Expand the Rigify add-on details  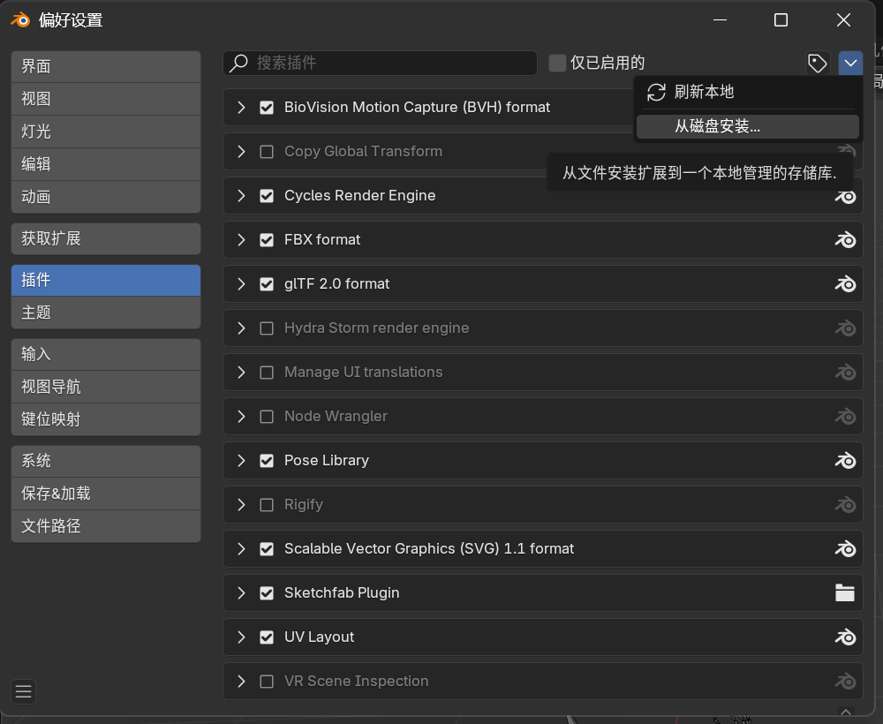241,504
